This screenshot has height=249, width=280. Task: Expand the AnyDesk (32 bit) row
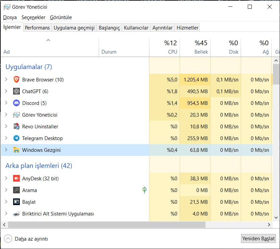(6, 178)
